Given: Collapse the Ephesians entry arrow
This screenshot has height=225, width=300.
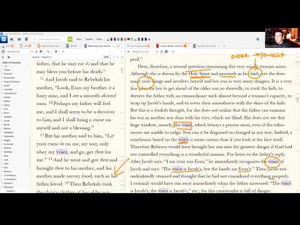Looking at the screenshot, I should 2,187.
